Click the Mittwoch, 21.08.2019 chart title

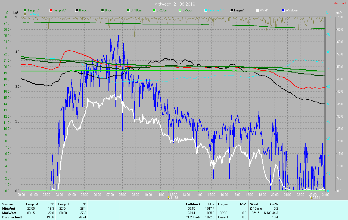tap(175, 4)
